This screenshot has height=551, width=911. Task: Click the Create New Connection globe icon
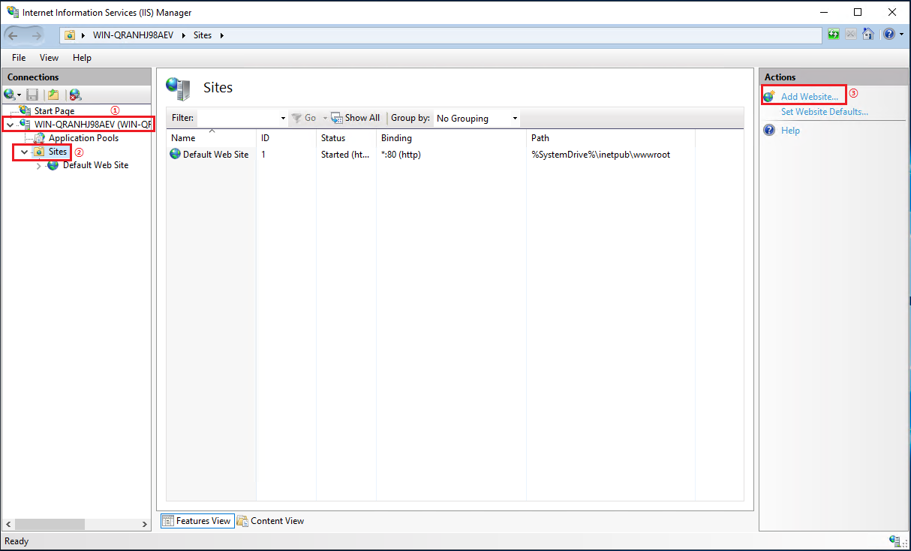[9, 95]
